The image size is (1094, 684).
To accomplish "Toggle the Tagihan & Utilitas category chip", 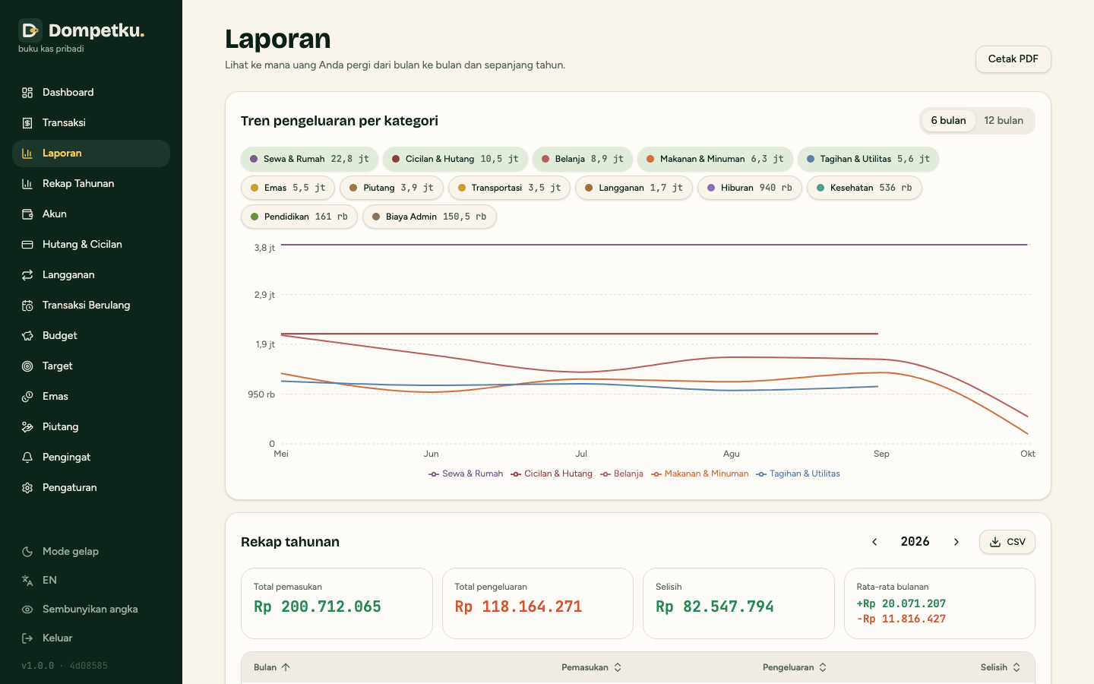I will [868, 159].
